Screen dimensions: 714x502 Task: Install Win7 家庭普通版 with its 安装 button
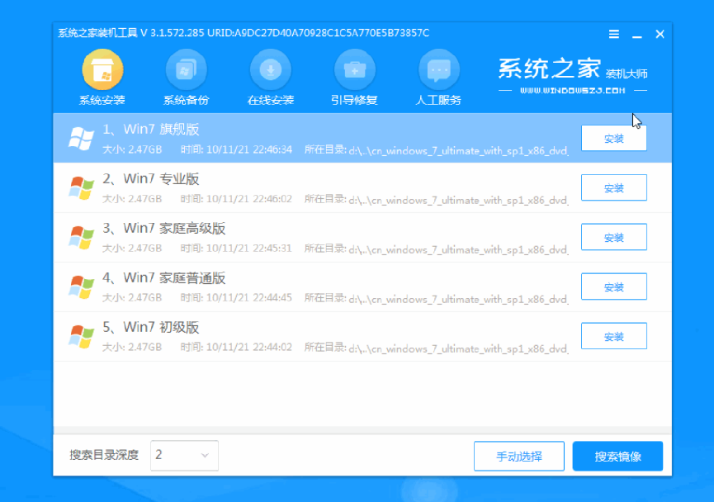pos(614,287)
